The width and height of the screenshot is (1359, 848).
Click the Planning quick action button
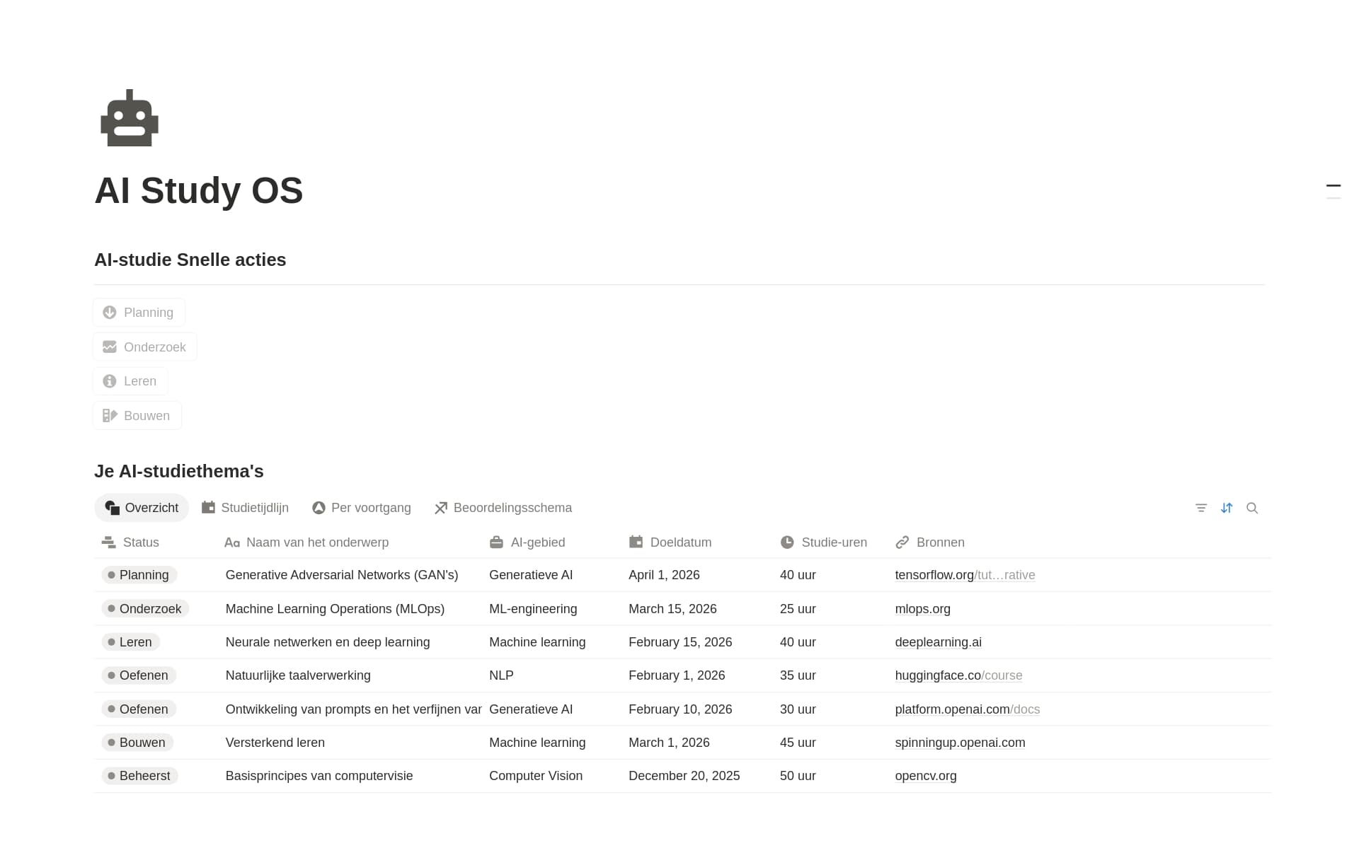(139, 313)
